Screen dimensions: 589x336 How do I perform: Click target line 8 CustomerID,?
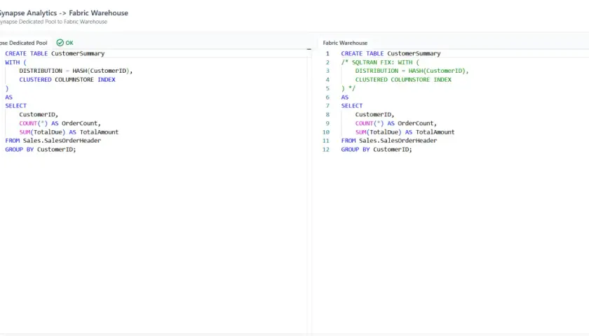(x=375, y=114)
